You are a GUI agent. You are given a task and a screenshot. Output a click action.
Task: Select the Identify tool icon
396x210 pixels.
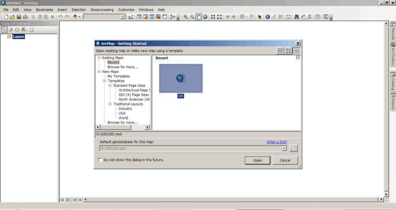pos(267,17)
